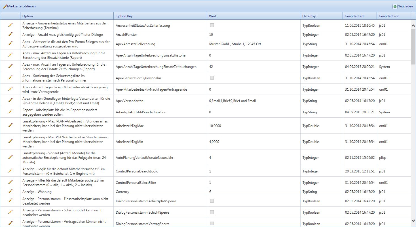Toggle the DialogPersonalstammSchichtSperre checkbox
The height and width of the screenshot is (227, 416).
(x=212, y=212)
